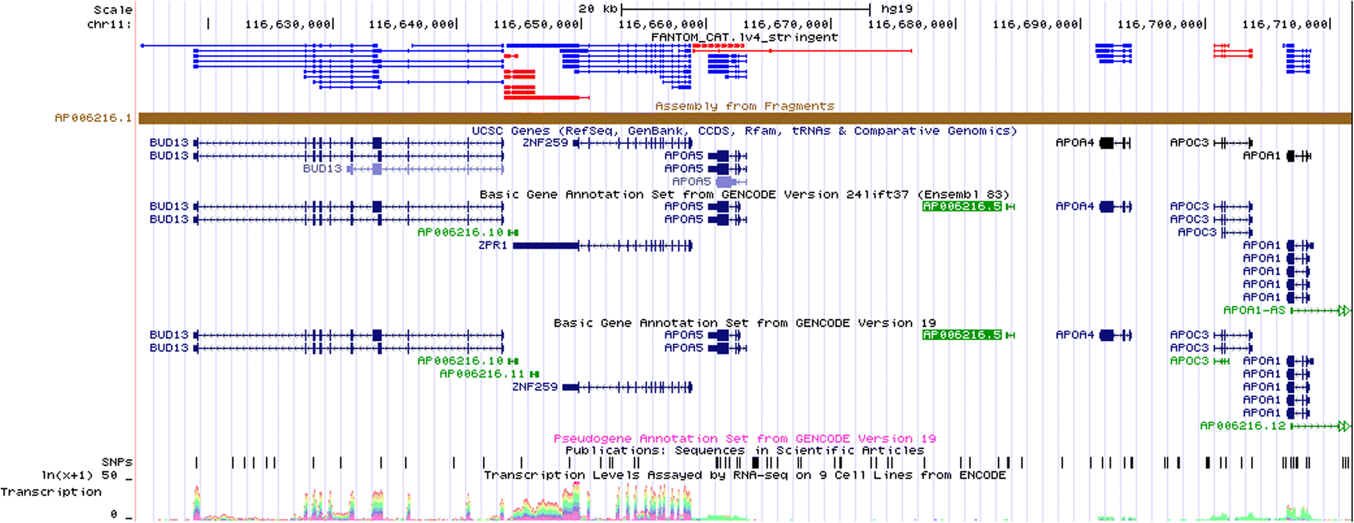Click the ZPR1 gene label

point(493,246)
